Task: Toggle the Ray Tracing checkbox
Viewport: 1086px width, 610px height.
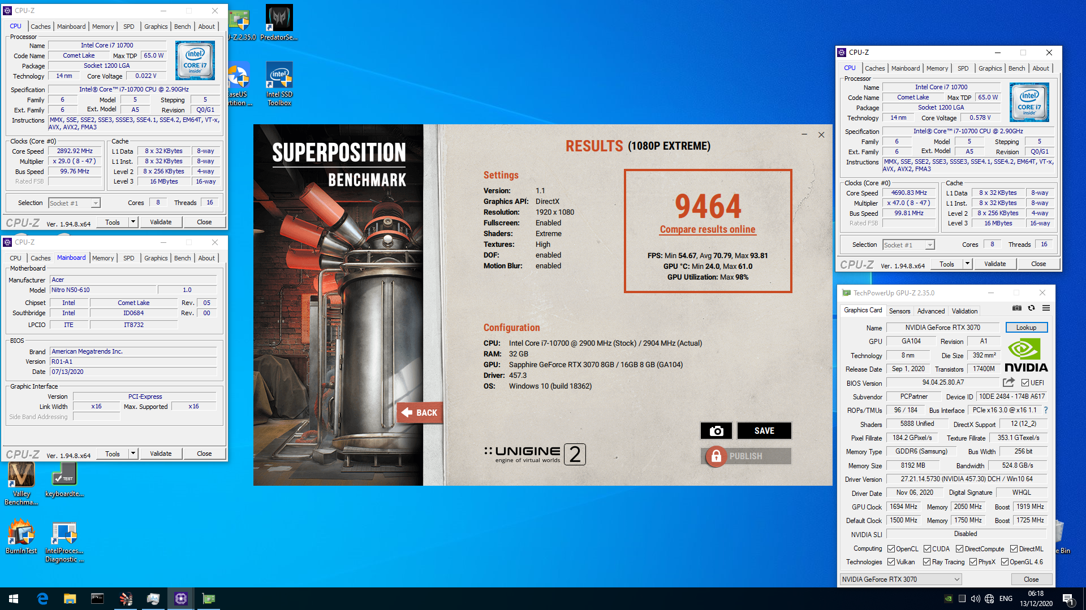Action: 926,562
